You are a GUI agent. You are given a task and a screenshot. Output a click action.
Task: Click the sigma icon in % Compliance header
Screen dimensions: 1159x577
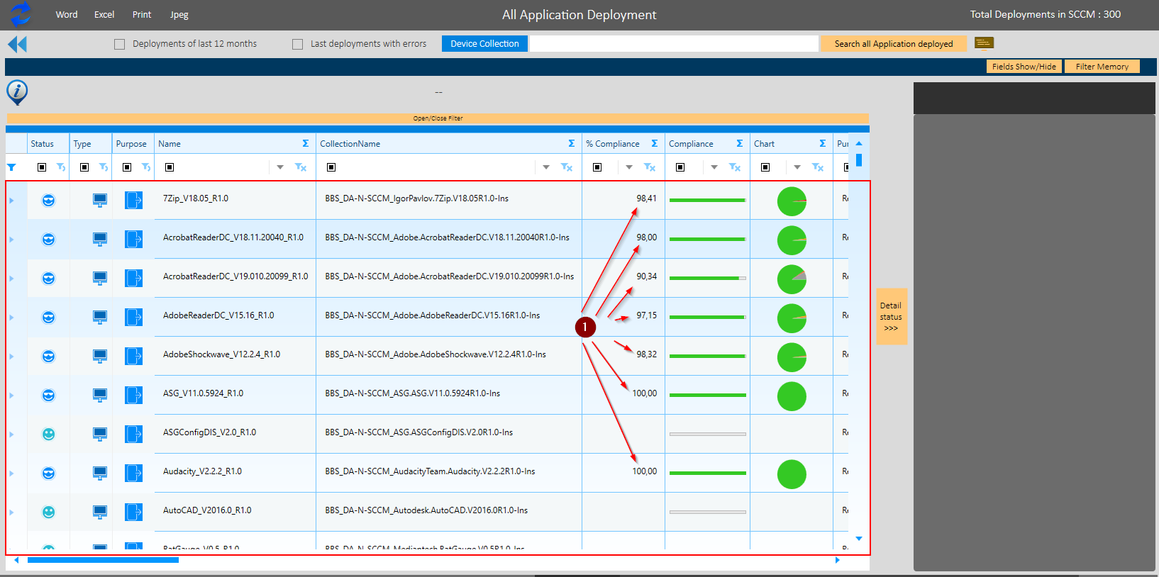[x=655, y=143]
